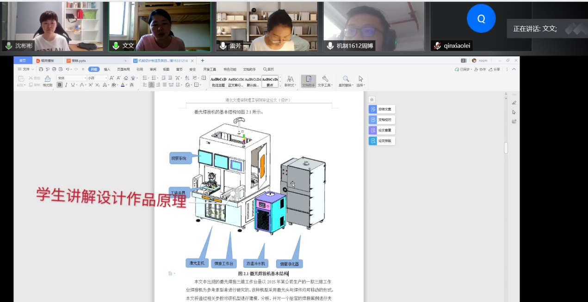Open the 页面布局 ribbon tab
This screenshot has width=588, height=302.
click(x=123, y=69)
